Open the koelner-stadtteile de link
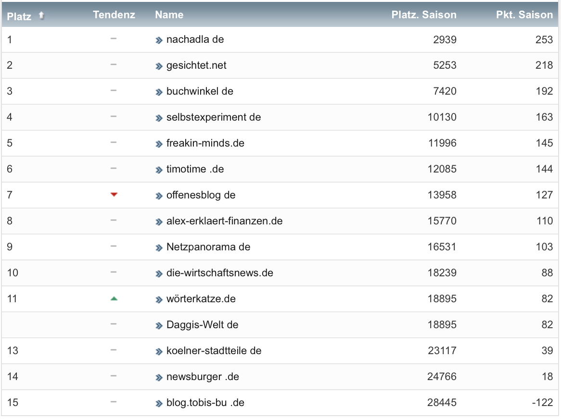The height and width of the screenshot is (419, 561). click(214, 351)
